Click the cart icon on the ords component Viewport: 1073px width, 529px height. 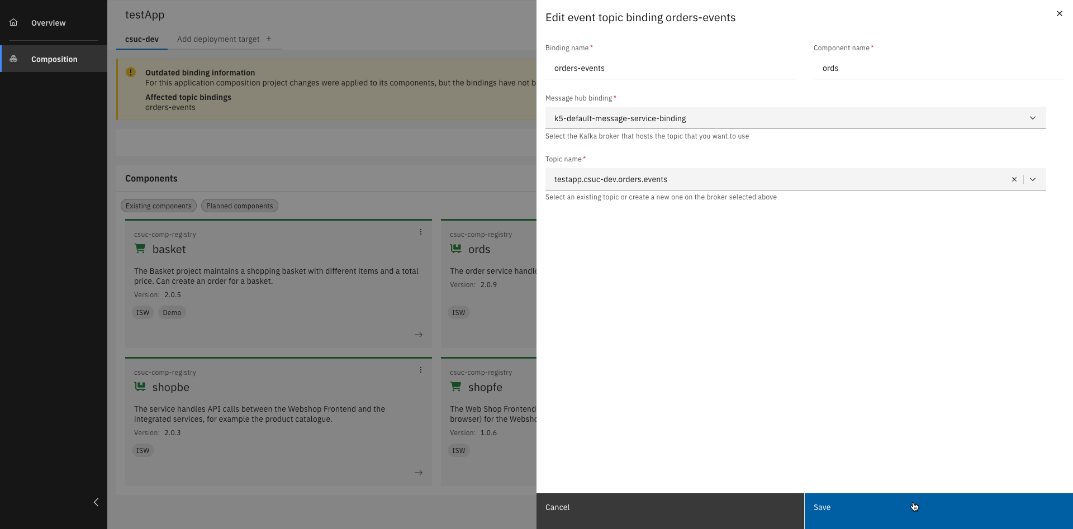[x=456, y=248]
